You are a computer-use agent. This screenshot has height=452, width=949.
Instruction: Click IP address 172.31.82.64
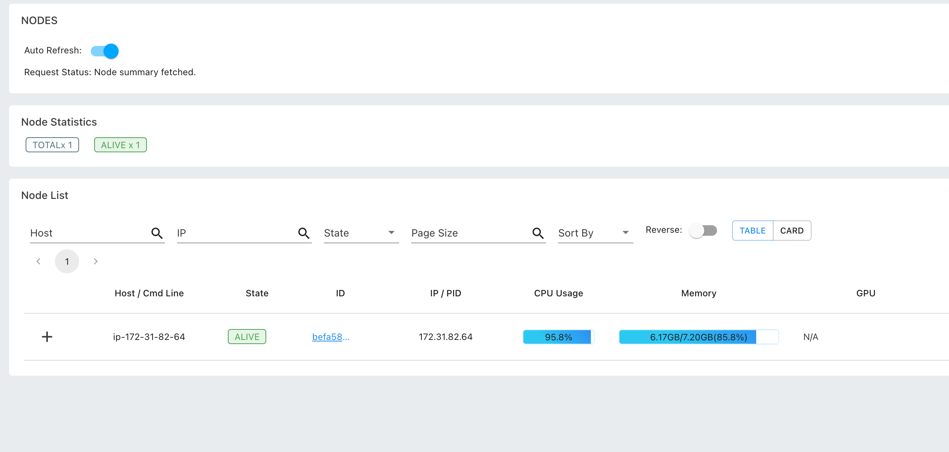click(x=446, y=337)
